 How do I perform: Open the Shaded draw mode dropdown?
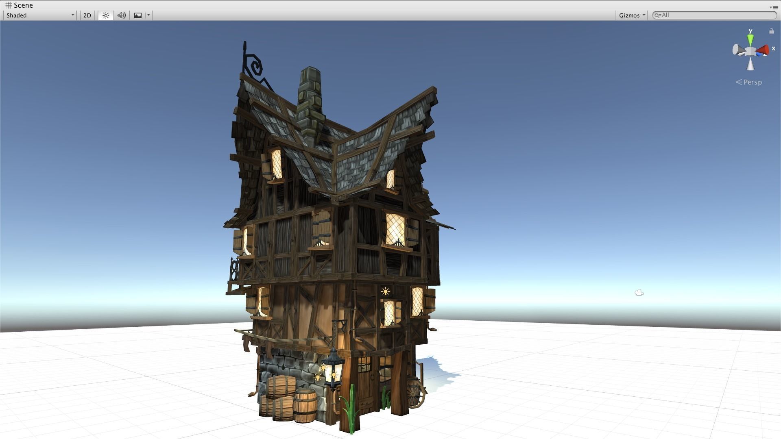coord(40,15)
